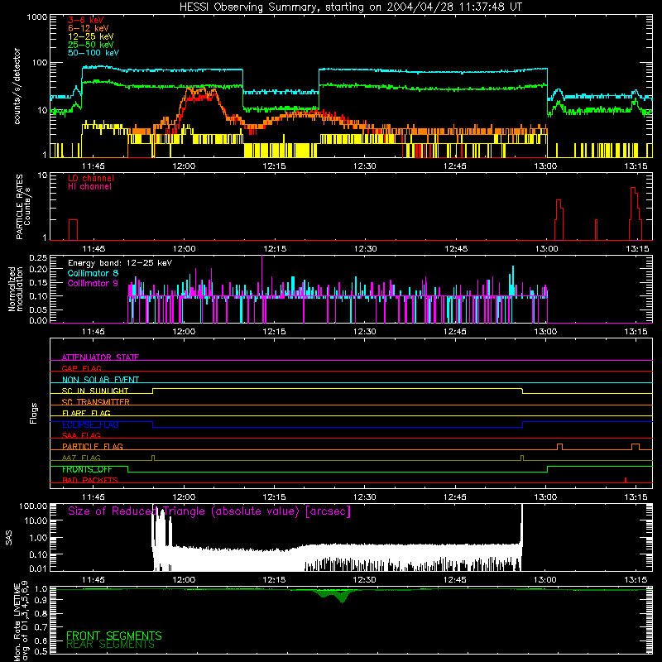
Task: Click the SC TRANSMITTER flag label
Action: click(96, 402)
